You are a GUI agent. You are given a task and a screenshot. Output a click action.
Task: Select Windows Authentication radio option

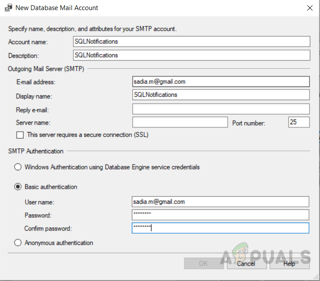18,167
